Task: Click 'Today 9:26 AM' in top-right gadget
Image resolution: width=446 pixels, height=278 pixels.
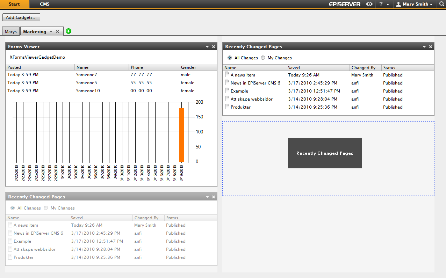Action: click(304, 75)
